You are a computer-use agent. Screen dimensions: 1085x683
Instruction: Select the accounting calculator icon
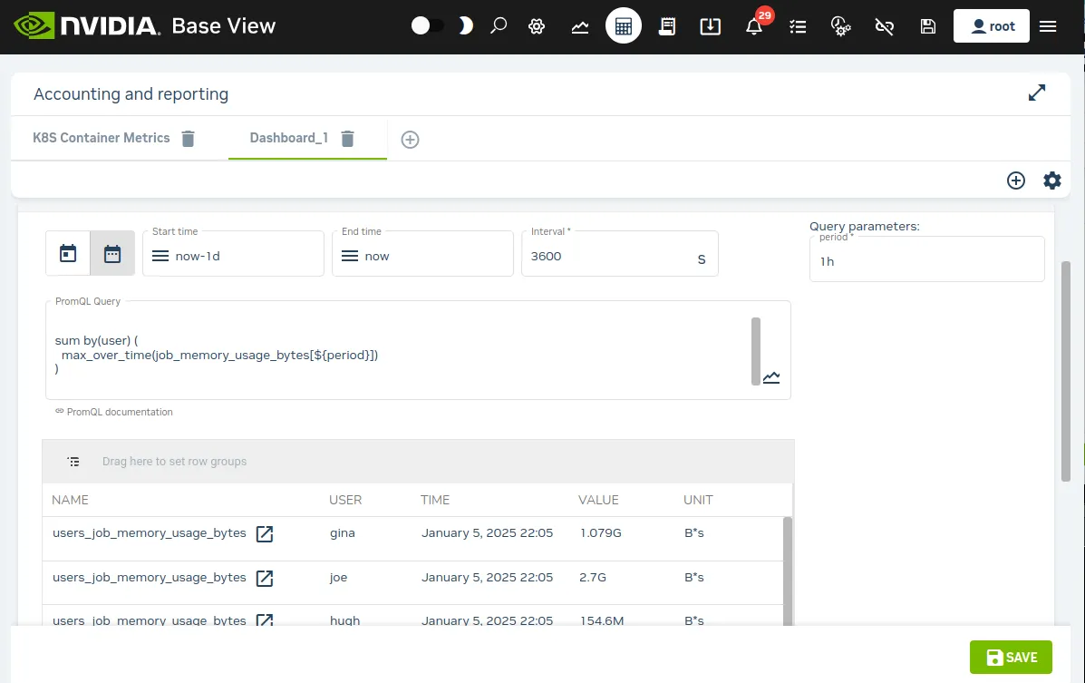624,26
